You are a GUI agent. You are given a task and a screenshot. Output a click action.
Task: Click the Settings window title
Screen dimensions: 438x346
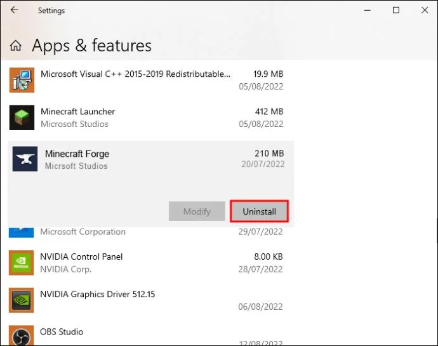51,10
